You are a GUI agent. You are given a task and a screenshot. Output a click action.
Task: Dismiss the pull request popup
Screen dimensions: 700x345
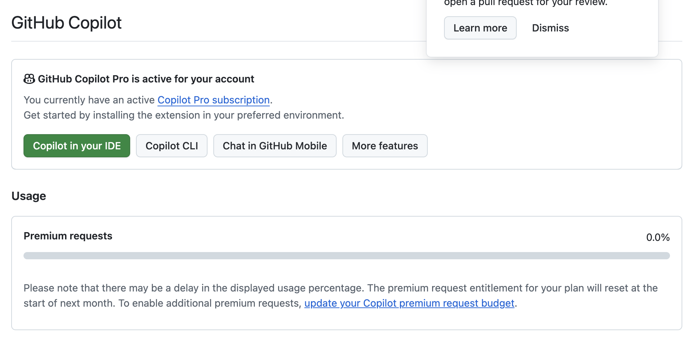550,28
